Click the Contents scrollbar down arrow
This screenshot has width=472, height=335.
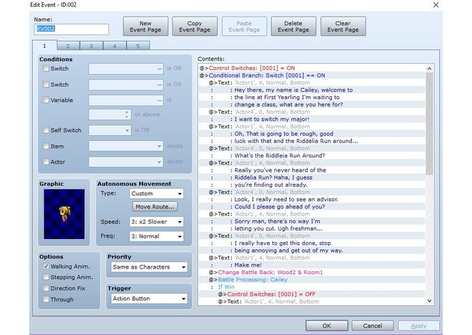point(430,300)
